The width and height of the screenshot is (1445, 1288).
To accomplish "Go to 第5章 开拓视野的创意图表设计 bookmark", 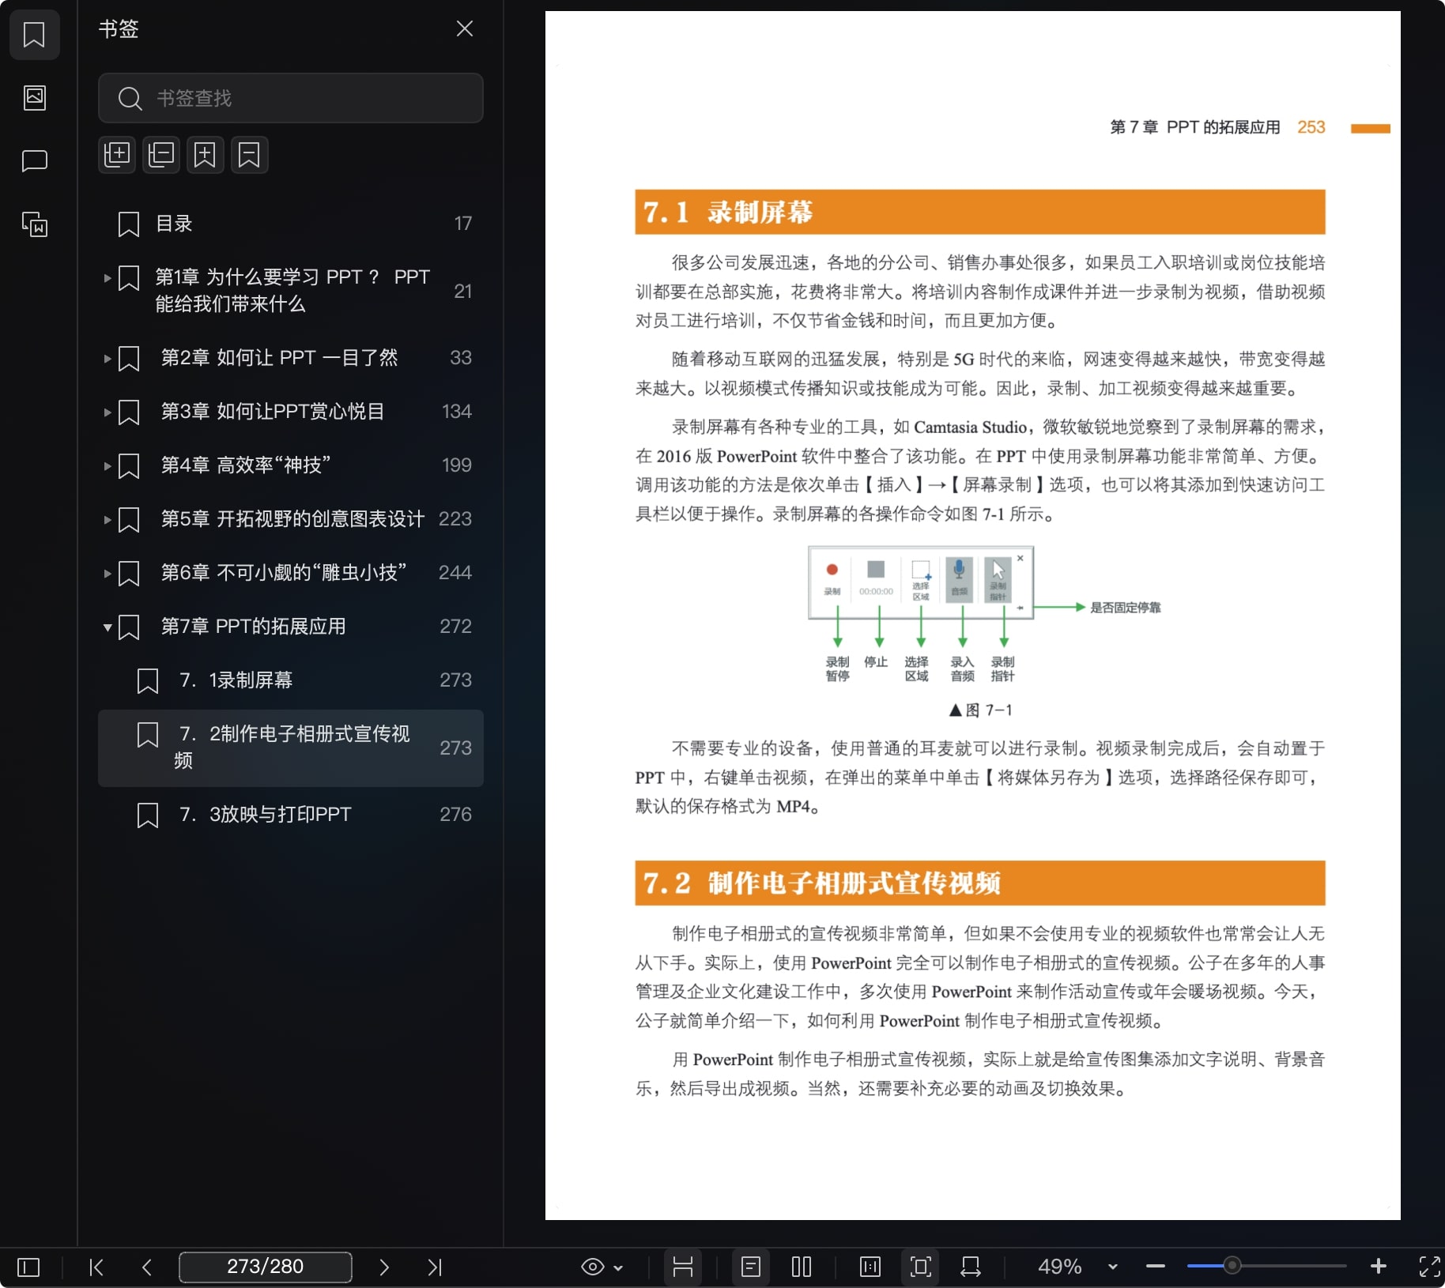I will click(x=292, y=519).
